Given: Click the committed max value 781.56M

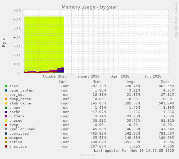Looking at the screenshot, I should click(x=166, y=134).
